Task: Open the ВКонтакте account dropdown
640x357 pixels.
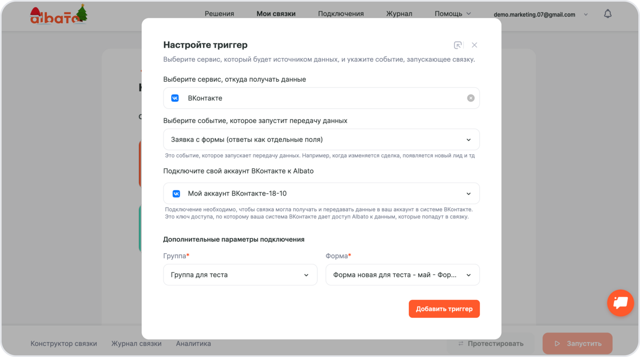Action: point(468,194)
